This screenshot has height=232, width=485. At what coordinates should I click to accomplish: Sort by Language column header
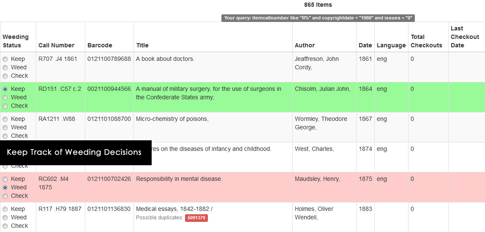tap(391, 45)
